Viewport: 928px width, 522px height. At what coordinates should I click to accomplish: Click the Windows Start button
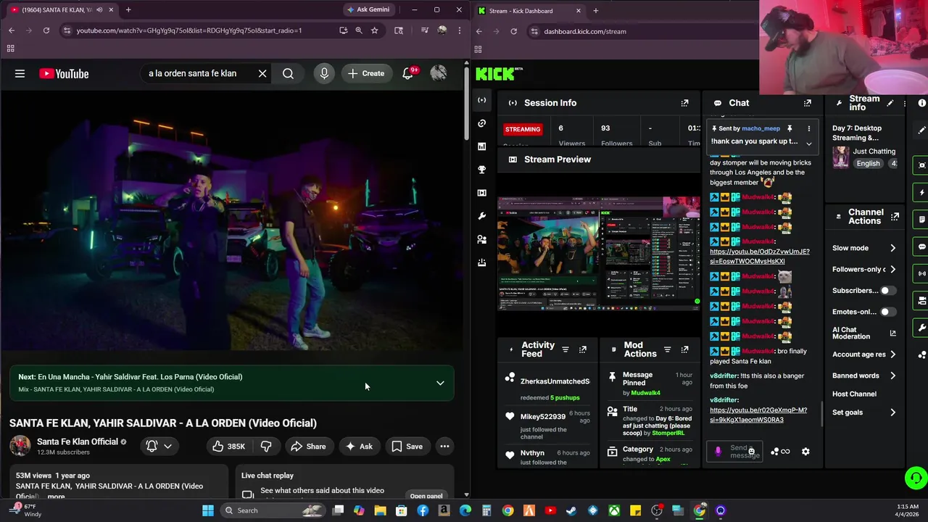pos(208,510)
